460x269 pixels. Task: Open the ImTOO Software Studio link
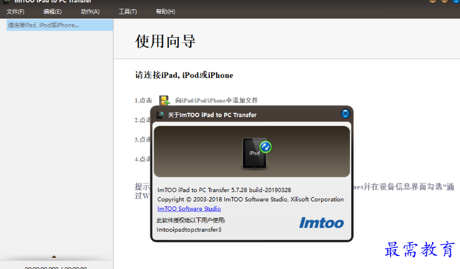pyautogui.click(x=189, y=209)
